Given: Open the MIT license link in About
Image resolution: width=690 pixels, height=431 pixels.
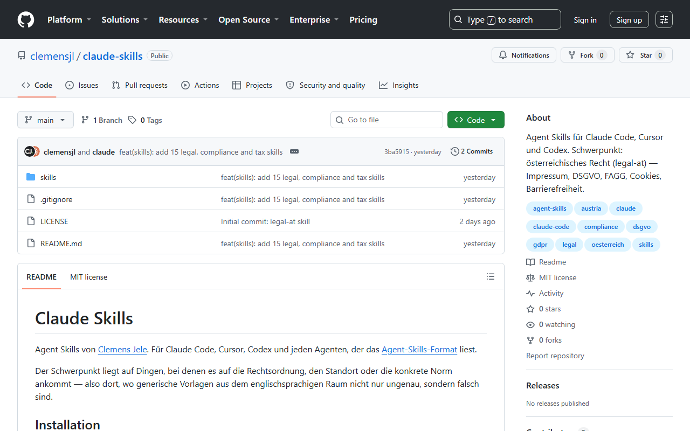Looking at the screenshot, I should 551,277.
